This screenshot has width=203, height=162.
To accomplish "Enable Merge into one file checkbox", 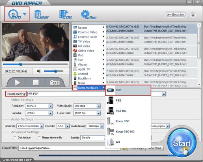I will coord(39,137).
